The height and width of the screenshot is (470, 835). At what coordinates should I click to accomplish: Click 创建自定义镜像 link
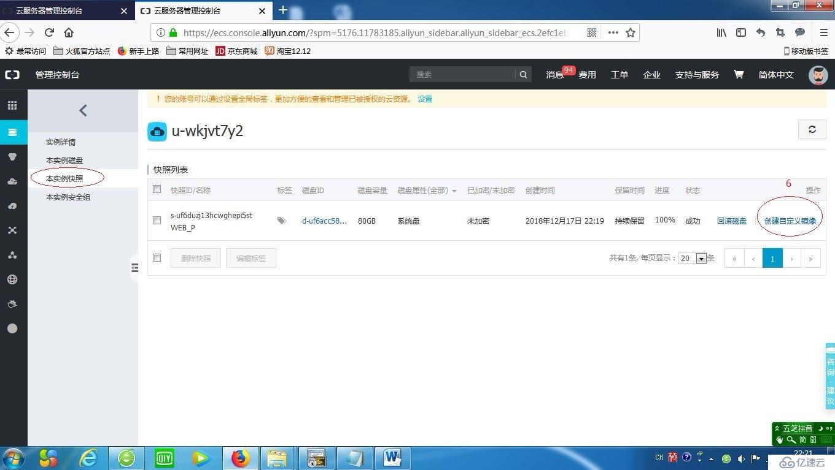pyautogui.click(x=790, y=221)
